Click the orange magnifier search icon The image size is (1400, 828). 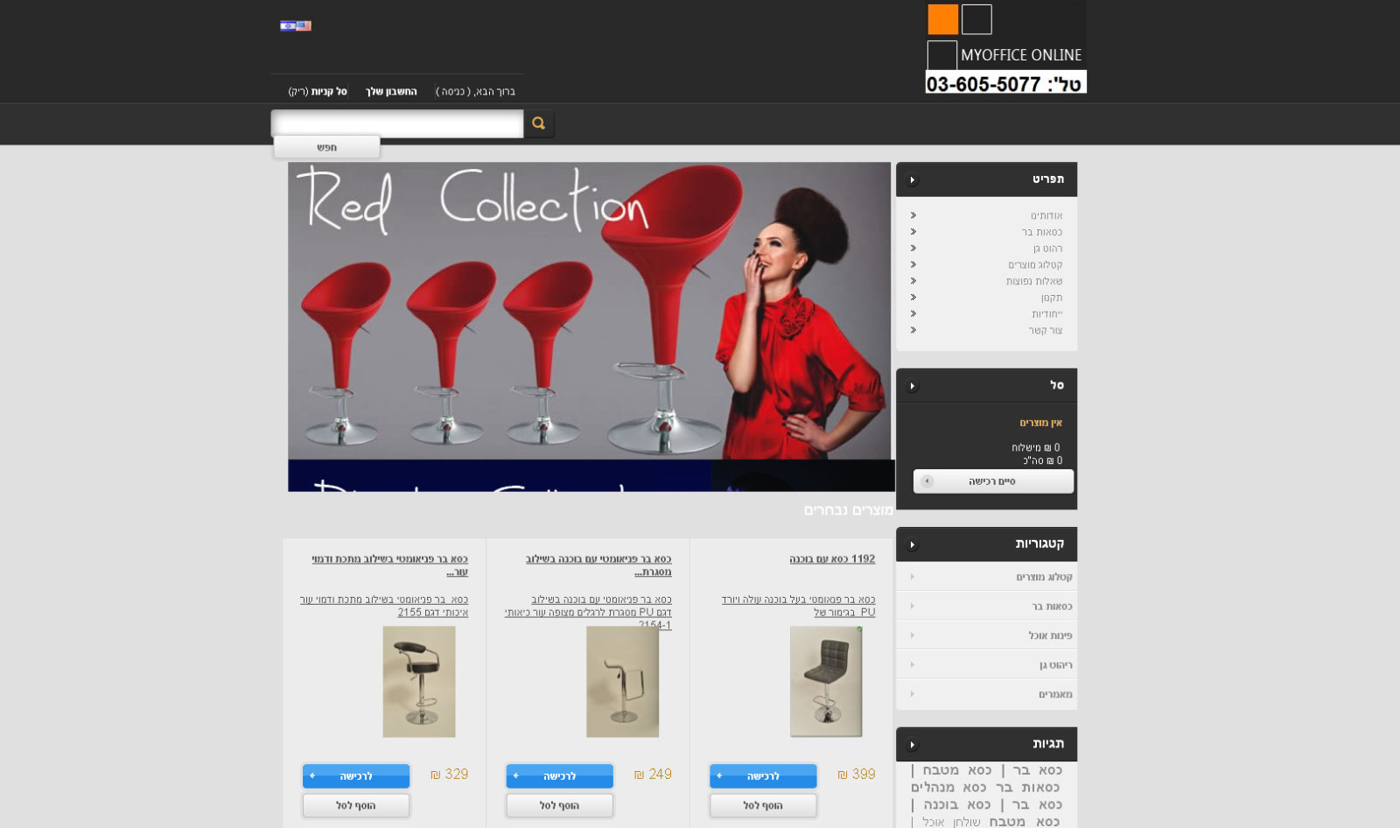pyautogui.click(x=538, y=123)
